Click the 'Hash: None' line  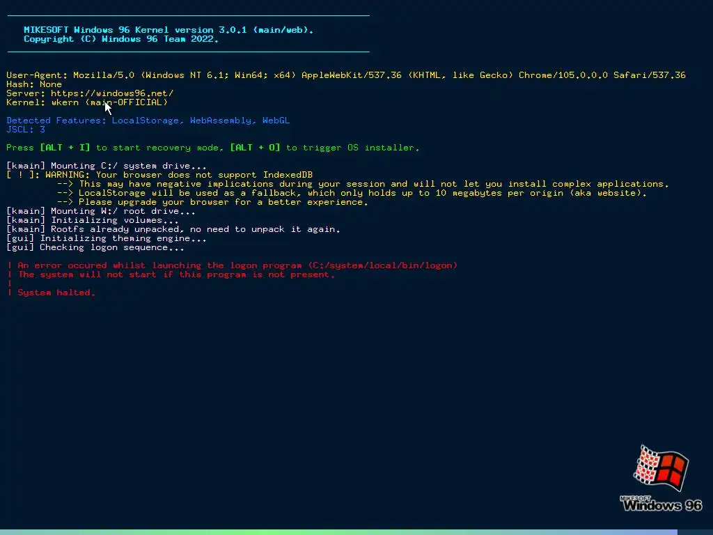[x=34, y=84]
